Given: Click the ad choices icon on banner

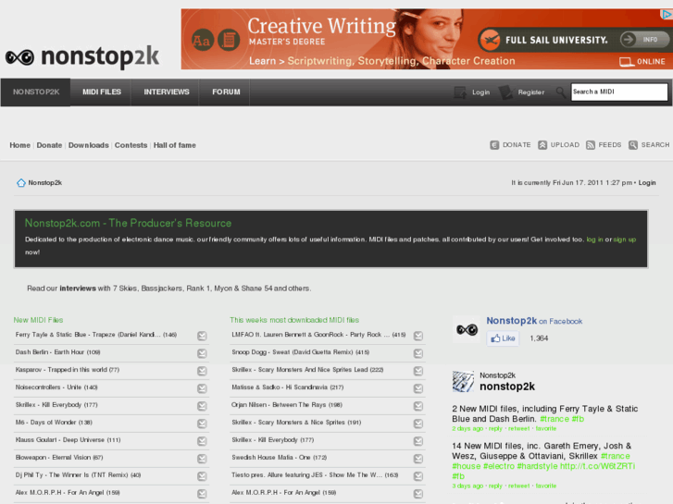Looking at the screenshot, I should pyautogui.click(x=667, y=14).
